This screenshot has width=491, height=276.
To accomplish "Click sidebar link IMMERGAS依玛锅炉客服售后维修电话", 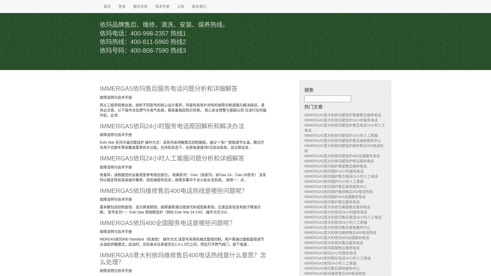I will coord(336,166).
